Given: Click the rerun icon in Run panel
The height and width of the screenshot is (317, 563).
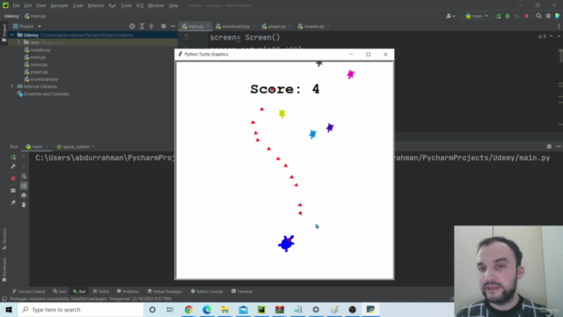Looking at the screenshot, I should [13, 158].
